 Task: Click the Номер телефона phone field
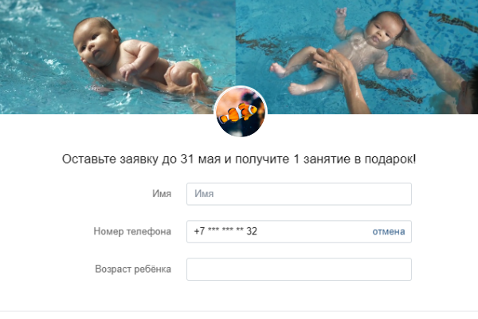coord(299,231)
